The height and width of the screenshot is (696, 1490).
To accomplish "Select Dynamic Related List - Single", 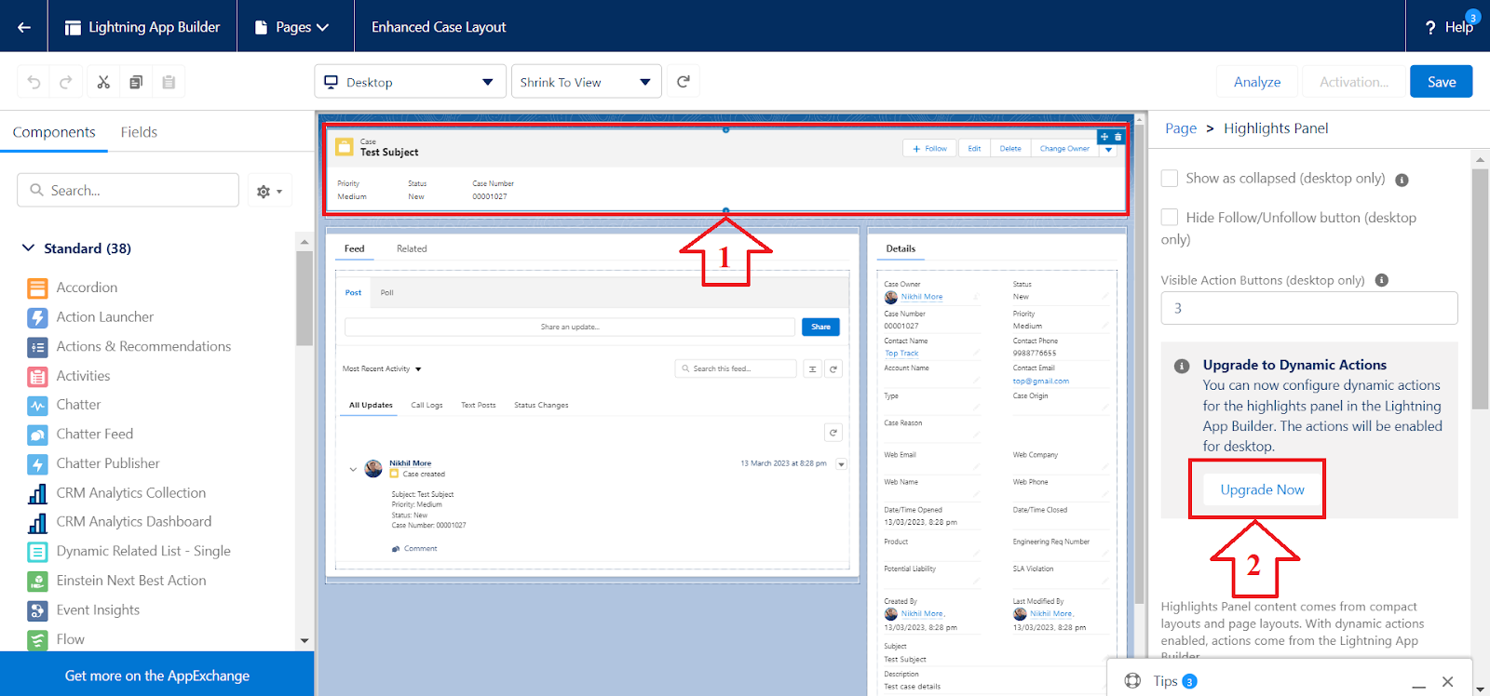I will pyautogui.click(x=143, y=551).
